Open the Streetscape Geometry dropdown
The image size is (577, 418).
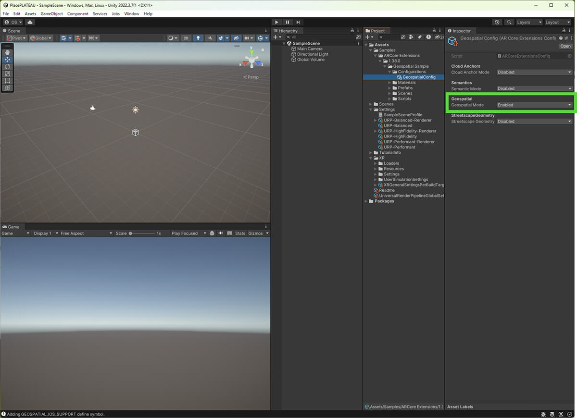[534, 122]
